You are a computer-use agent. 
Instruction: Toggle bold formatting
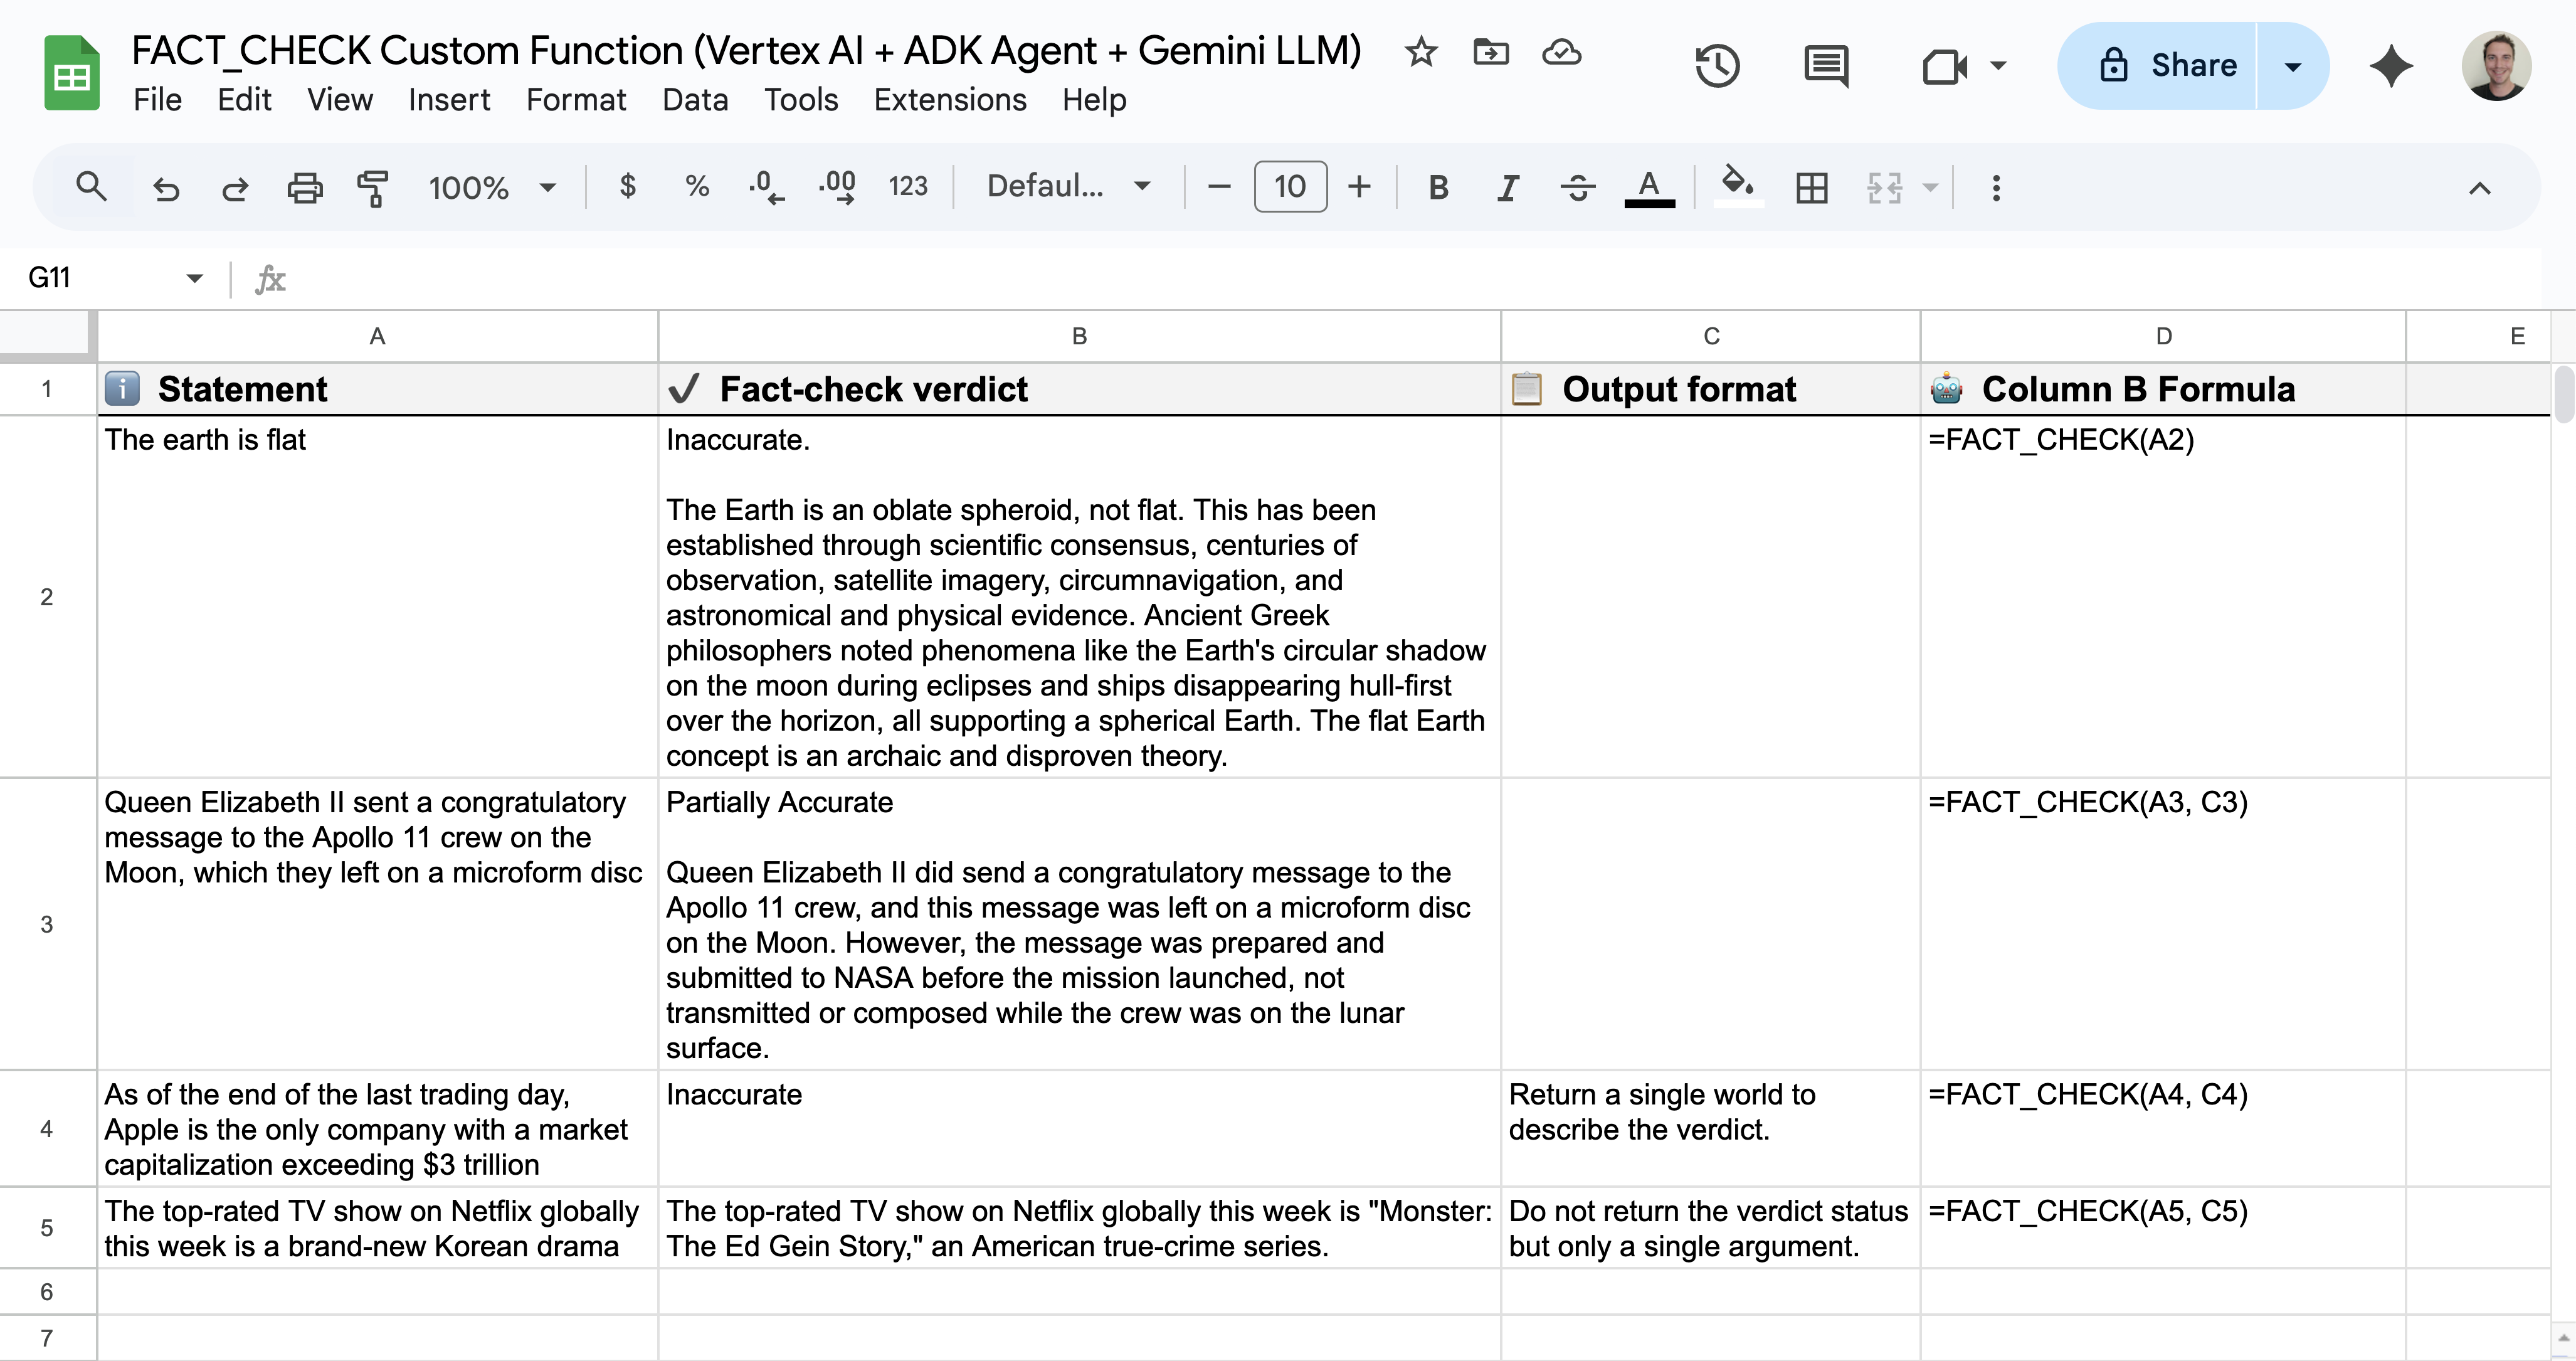(1437, 187)
